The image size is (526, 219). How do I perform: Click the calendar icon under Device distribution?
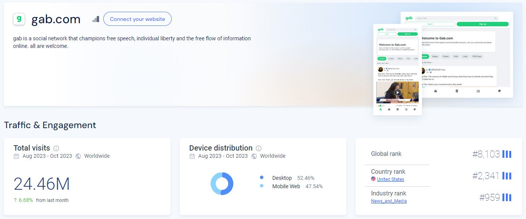click(x=192, y=156)
